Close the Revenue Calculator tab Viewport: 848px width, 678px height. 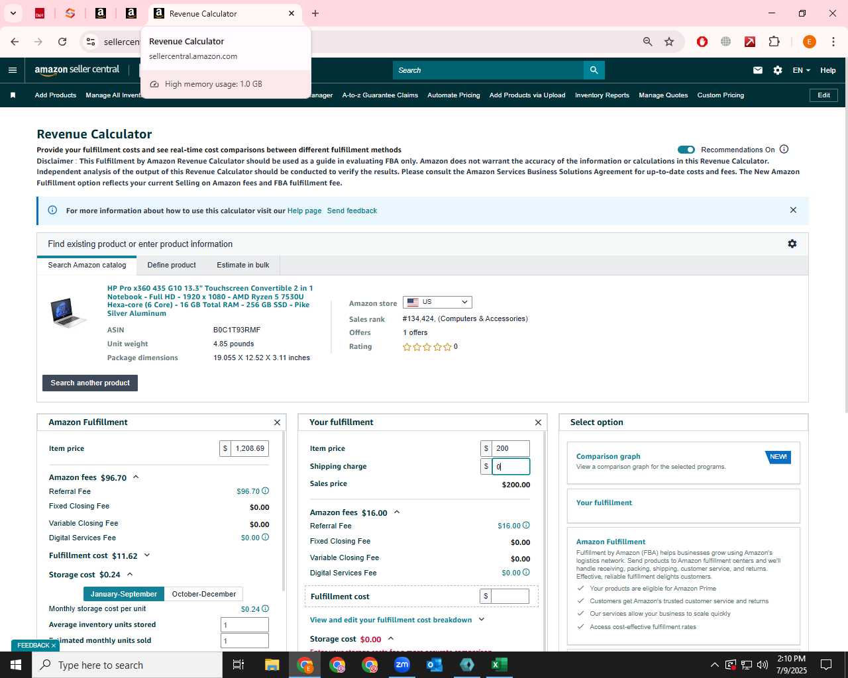tap(291, 13)
